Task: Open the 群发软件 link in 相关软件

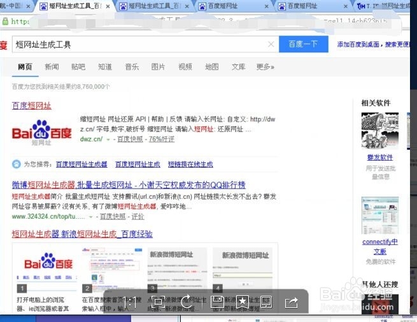Action: coord(380,157)
